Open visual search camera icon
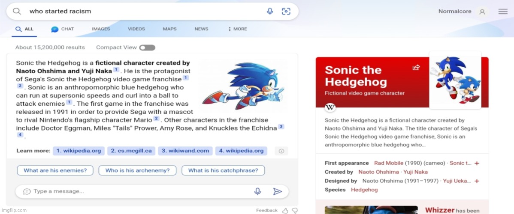The image size is (514, 214). pos(286,12)
